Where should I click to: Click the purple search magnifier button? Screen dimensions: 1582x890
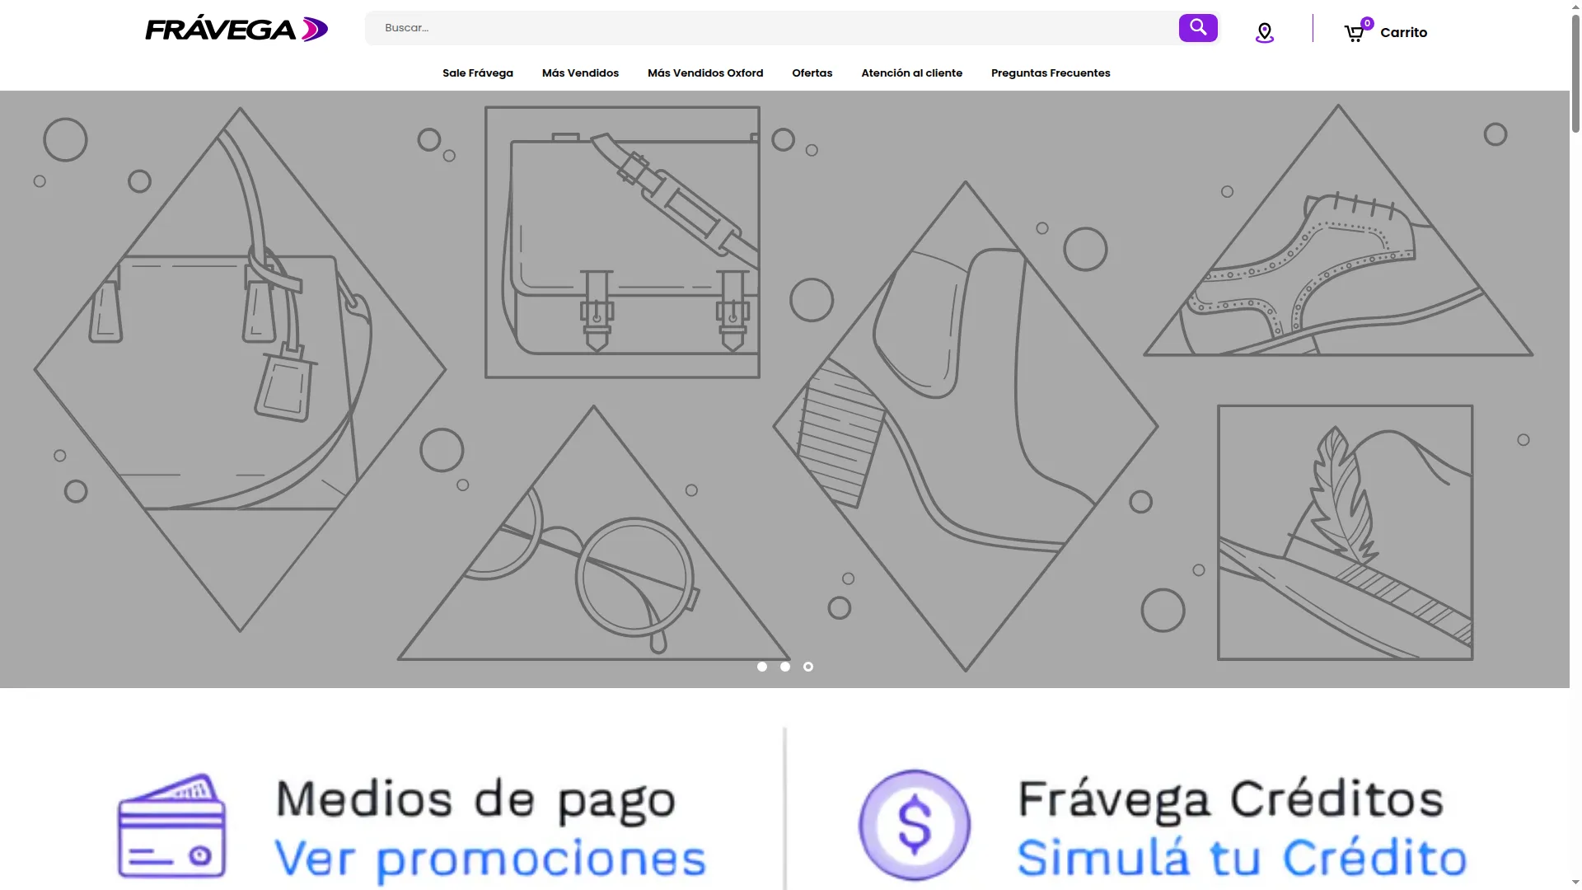pos(1198,28)
